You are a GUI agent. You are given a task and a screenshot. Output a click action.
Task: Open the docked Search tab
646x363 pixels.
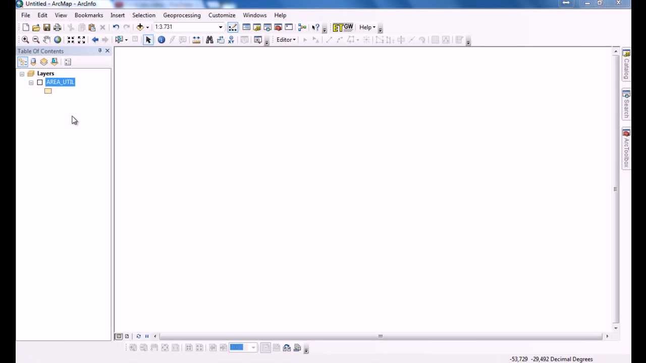pos(626,105)
